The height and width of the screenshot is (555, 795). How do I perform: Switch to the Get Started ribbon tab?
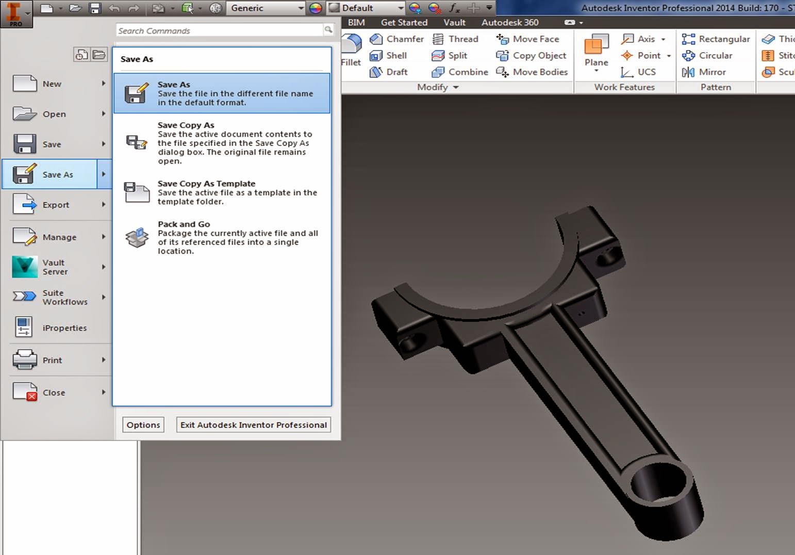[404, 22]
